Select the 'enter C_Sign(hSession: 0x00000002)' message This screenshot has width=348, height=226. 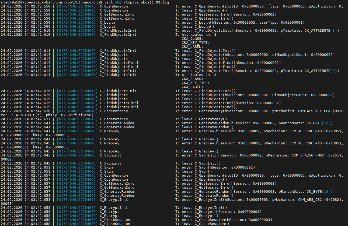(x=218, y=167)
